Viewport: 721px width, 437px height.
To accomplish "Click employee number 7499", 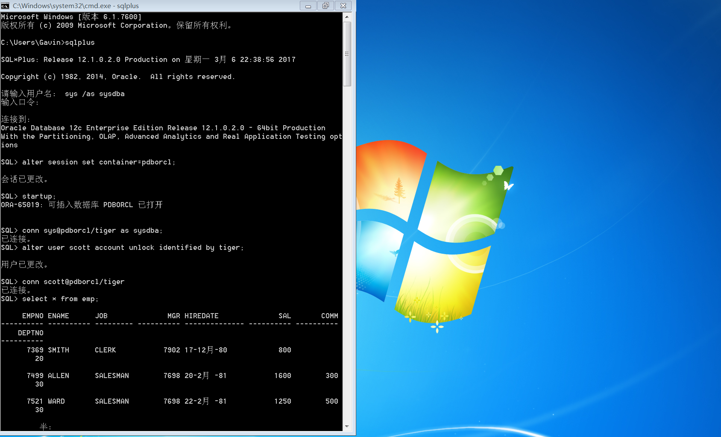I will pyautogui.click(x=35, y=375).
